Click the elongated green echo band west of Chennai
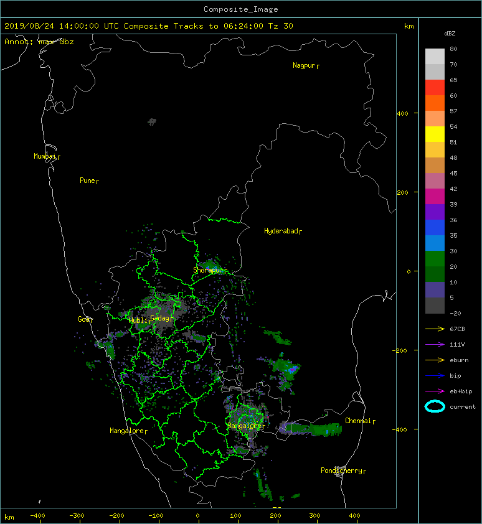 coord(310,429)
